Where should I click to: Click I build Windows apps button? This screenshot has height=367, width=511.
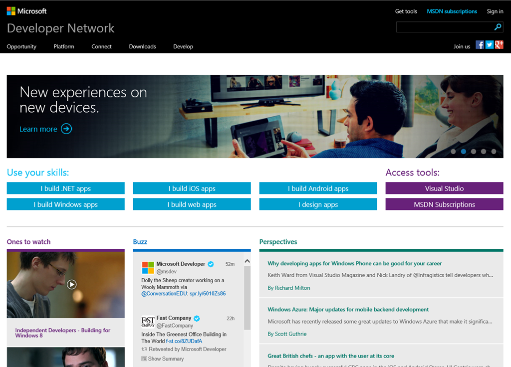(x=66, y=204)
